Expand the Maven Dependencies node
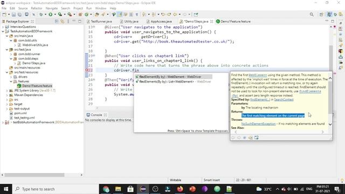345x194 pixels. (x=7, y=95)
